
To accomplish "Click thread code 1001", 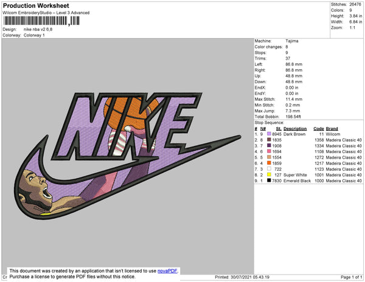I will (x=319, y=175).
